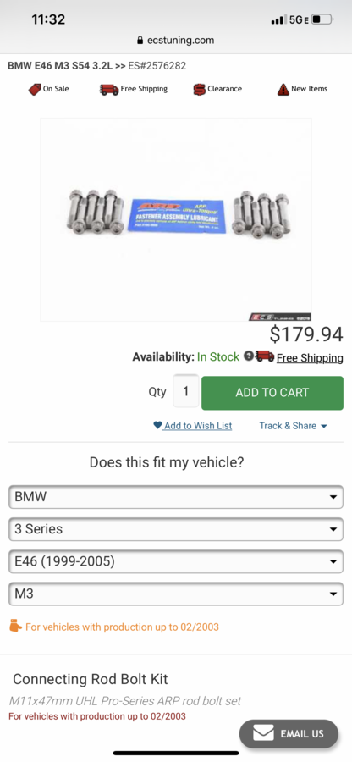
Task: Click the quantity input field
Action: pyautogui.click(x=186, y=391)
